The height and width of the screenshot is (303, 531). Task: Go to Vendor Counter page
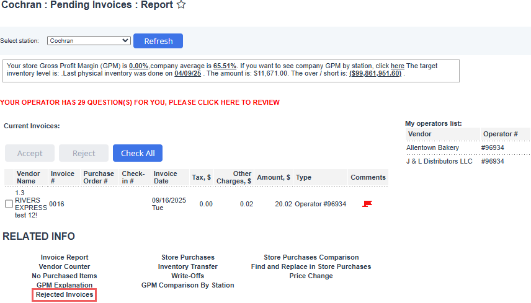point(65,266)
